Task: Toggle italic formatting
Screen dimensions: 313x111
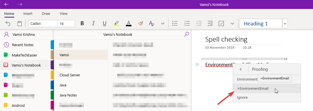Action: 93,23
